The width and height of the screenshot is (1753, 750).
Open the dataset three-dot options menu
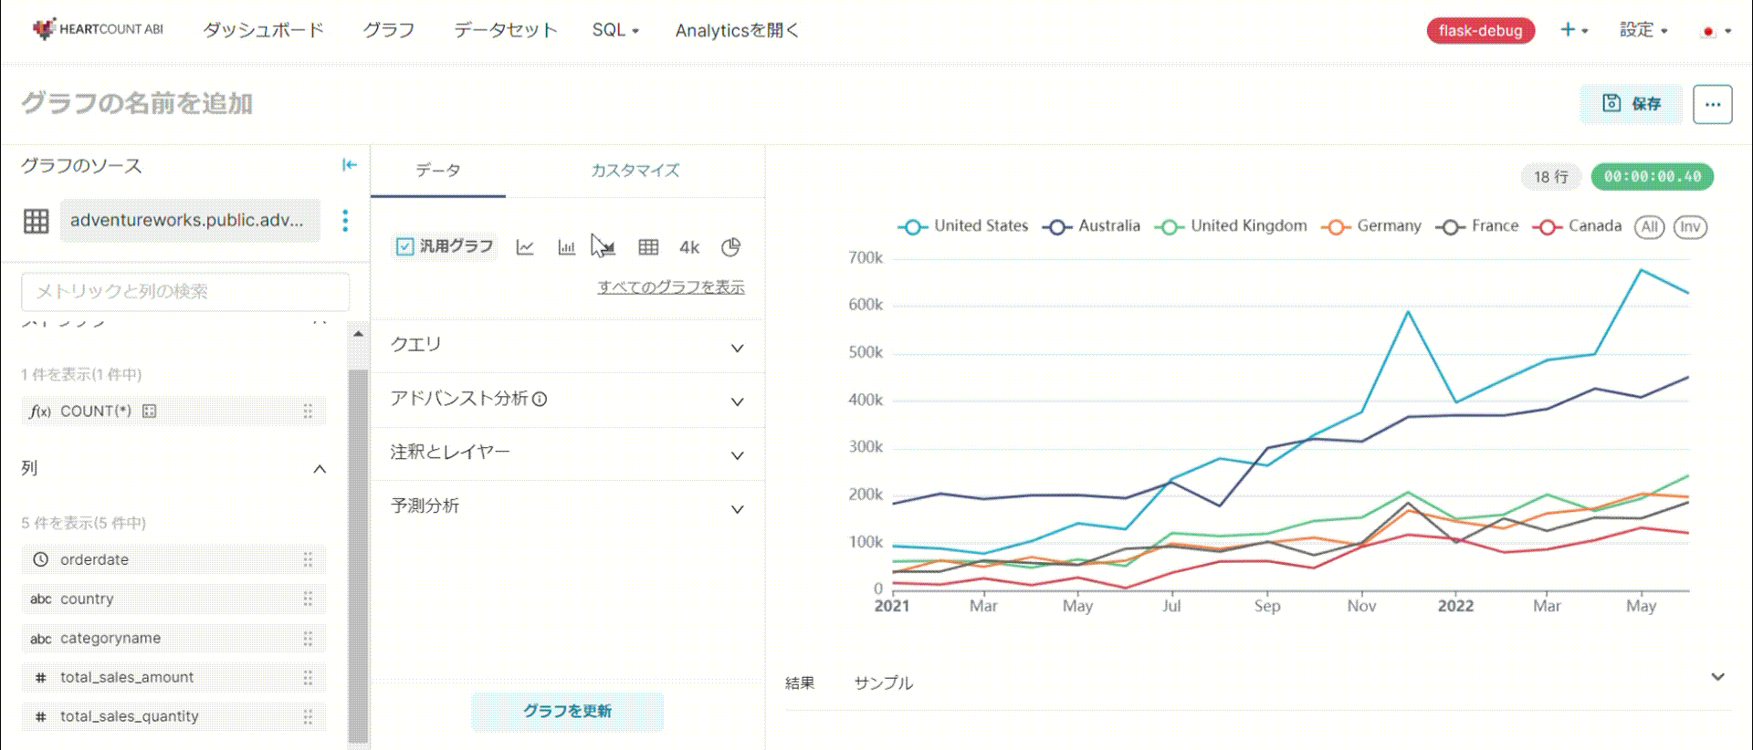tap(345, 220)
